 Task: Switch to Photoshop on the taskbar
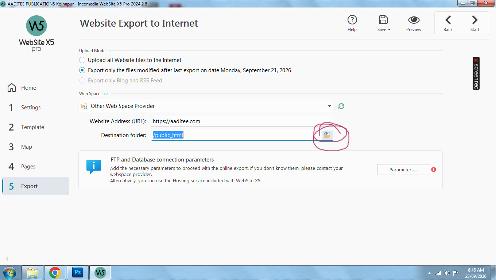coord(78,273)
